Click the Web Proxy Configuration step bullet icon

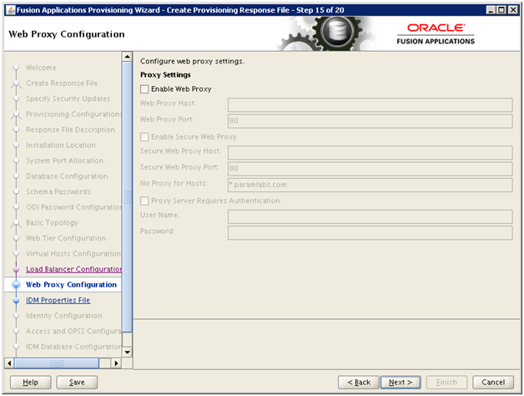pos(16,285)
